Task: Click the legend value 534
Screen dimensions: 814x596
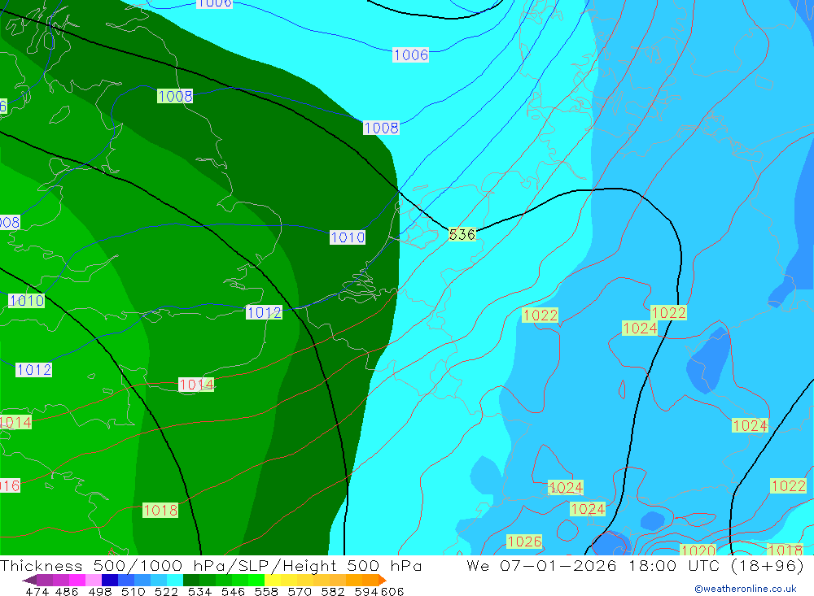Action: coord(199,591)
